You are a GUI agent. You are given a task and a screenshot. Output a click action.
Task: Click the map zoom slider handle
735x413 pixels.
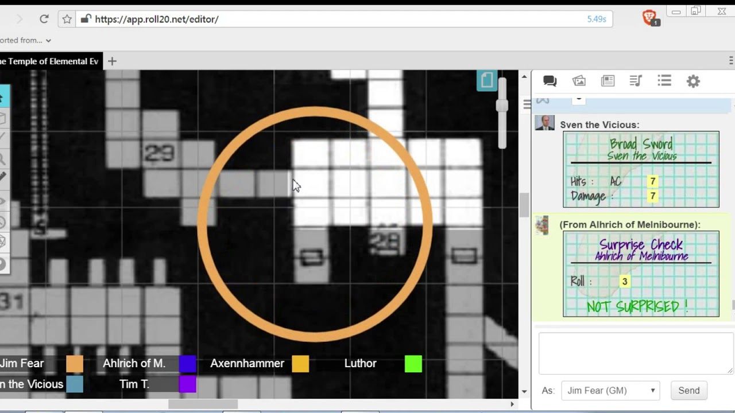click(502, 106)
